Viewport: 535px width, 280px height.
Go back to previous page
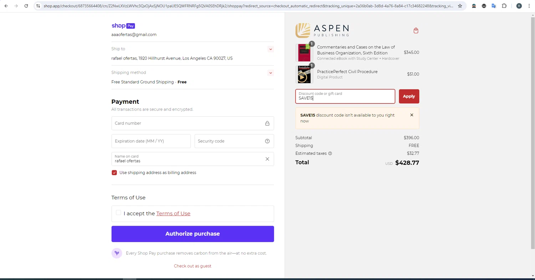[x=6, y=6]
